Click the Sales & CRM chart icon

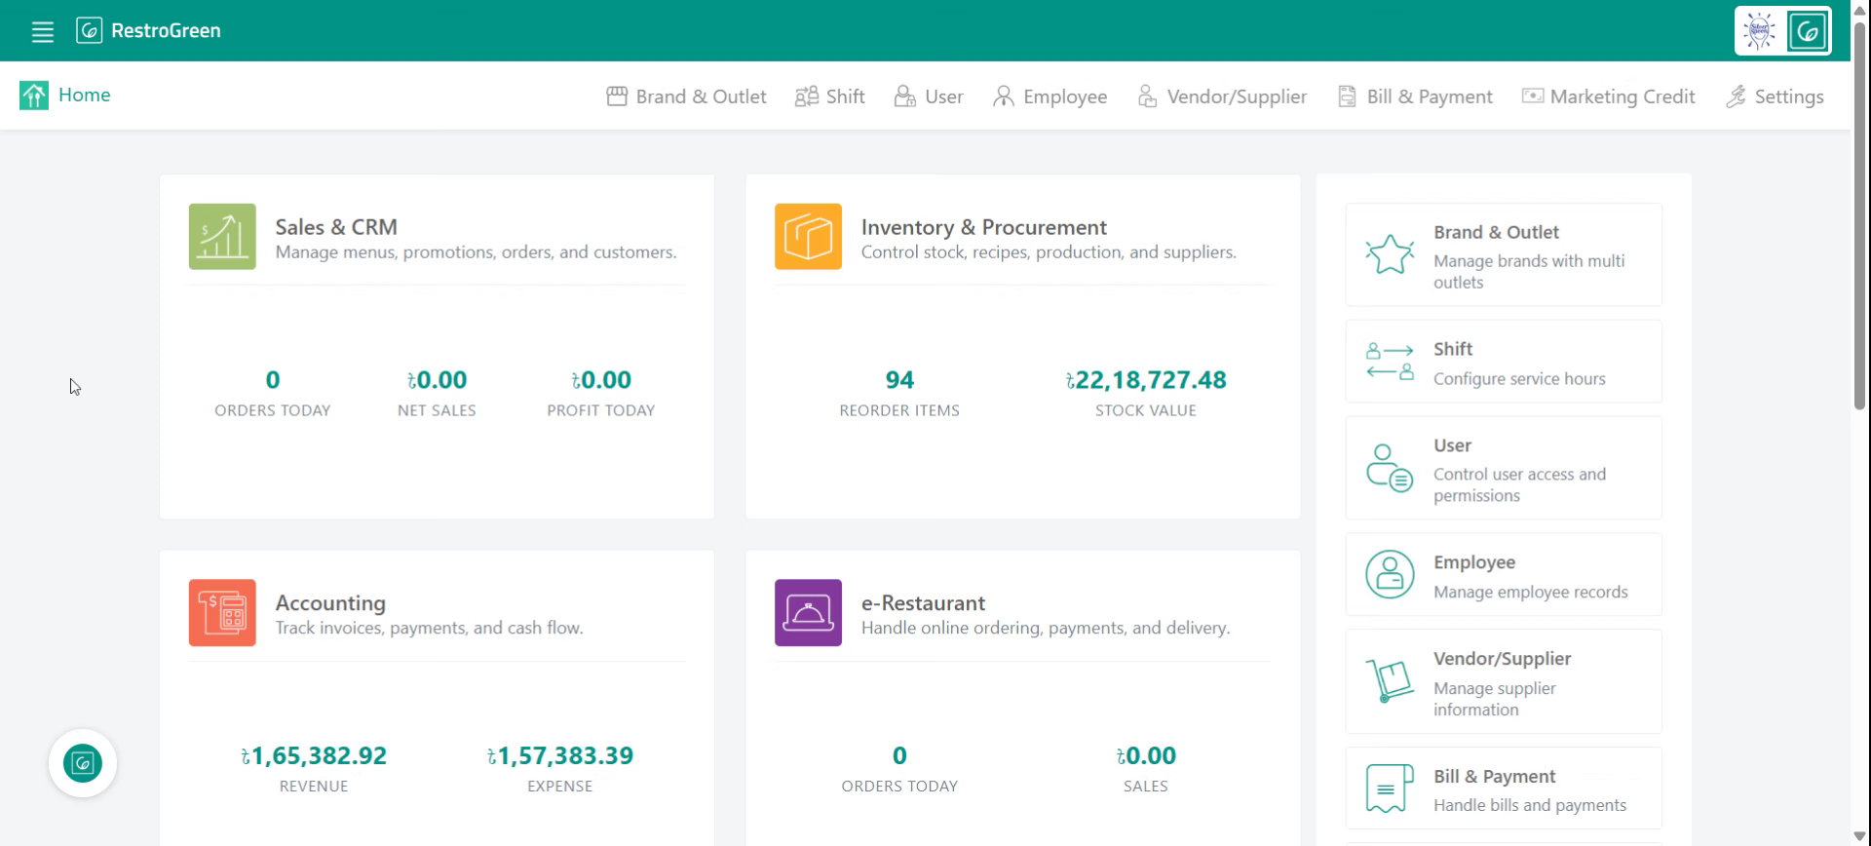pos(222,236)
